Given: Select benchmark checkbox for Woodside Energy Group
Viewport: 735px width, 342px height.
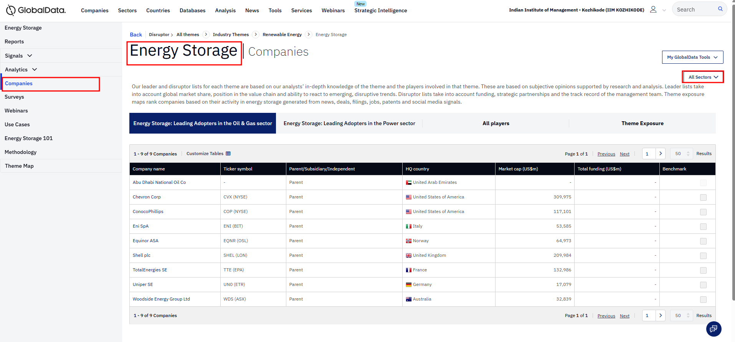Looking at the screenshot, I should coord(703,299).
